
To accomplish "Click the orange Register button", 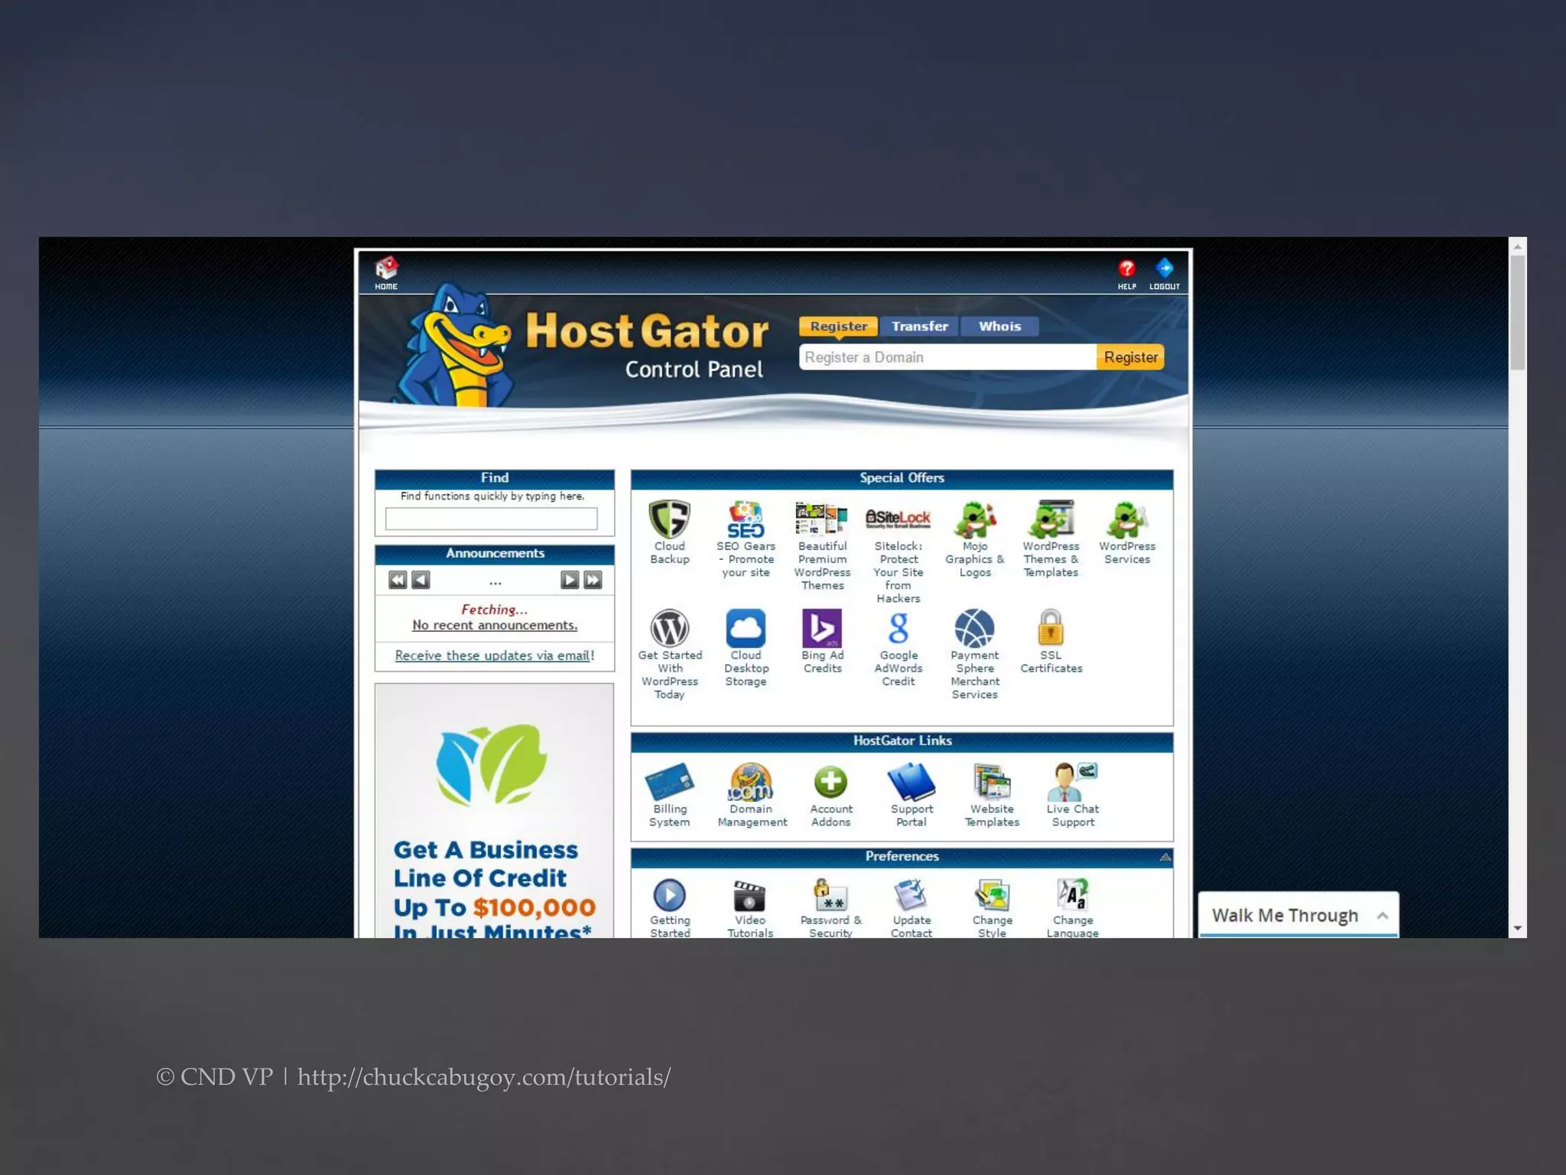I will coord(1130,357).
